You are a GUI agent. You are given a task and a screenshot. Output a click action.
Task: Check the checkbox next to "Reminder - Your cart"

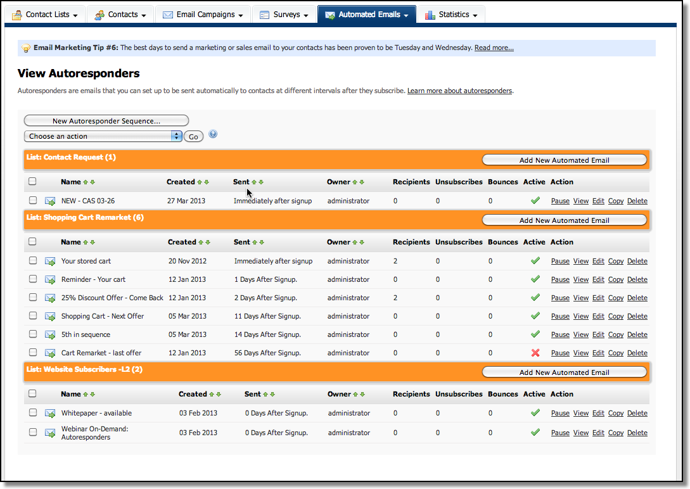(32, 279)
